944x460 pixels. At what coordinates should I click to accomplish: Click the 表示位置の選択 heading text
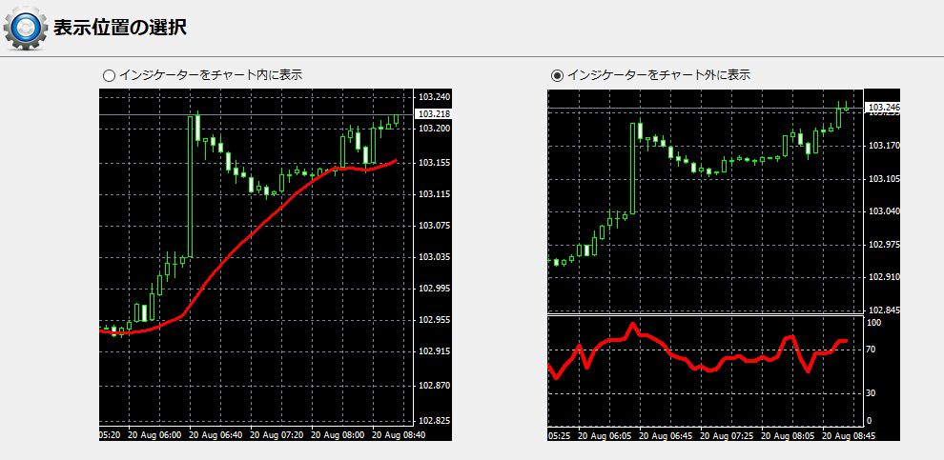tap(120, 28)
